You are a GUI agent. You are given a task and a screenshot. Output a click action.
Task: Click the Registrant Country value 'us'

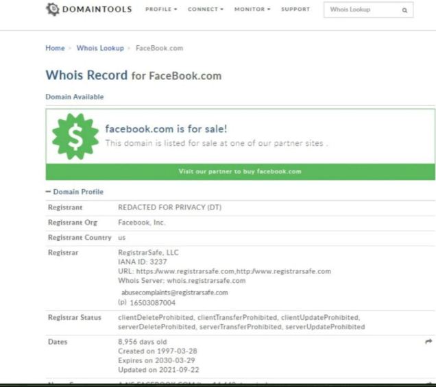(121, 238)
